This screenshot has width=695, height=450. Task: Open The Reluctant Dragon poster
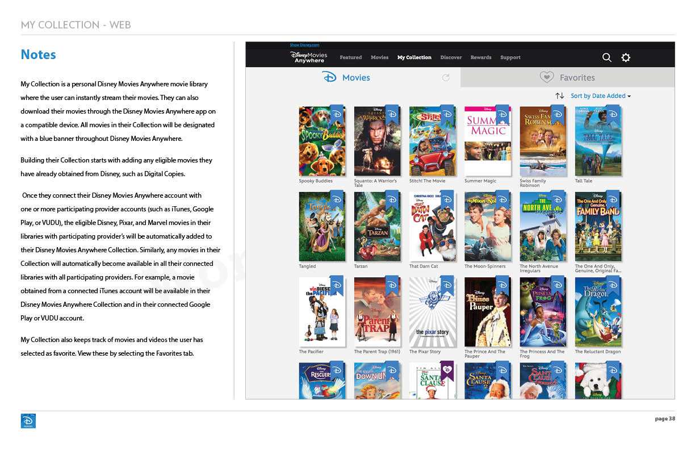tap(598, 312)
